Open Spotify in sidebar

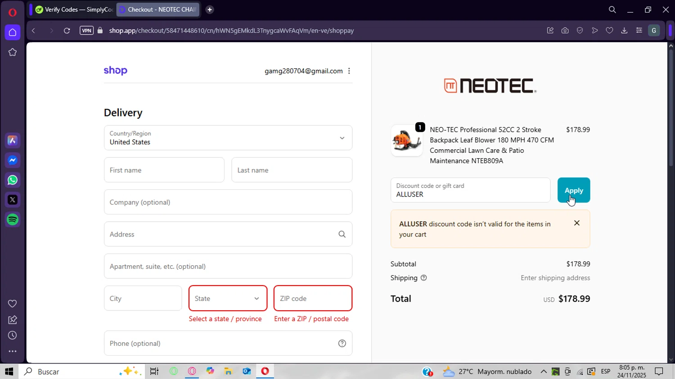coord(13,219)
